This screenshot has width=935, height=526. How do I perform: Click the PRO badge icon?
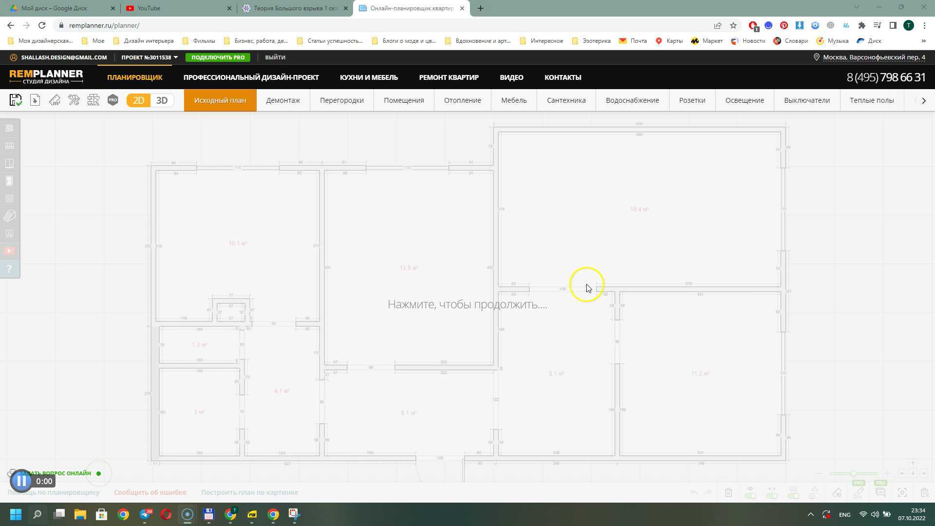(x=113, y=100)
